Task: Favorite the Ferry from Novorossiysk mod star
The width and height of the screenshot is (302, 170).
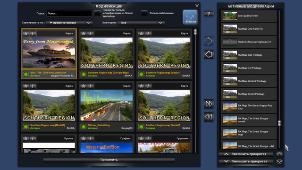Action: pos(25,34)
